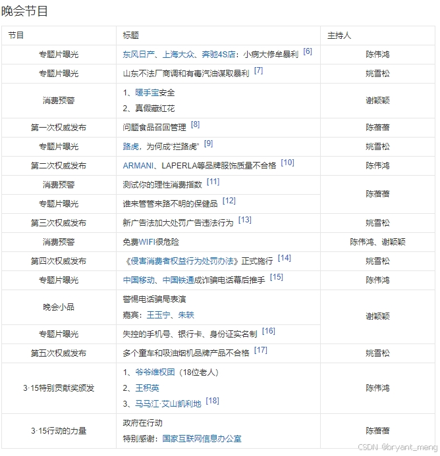
Task: Click the 中国铁通 link
Action: (179, 280)
